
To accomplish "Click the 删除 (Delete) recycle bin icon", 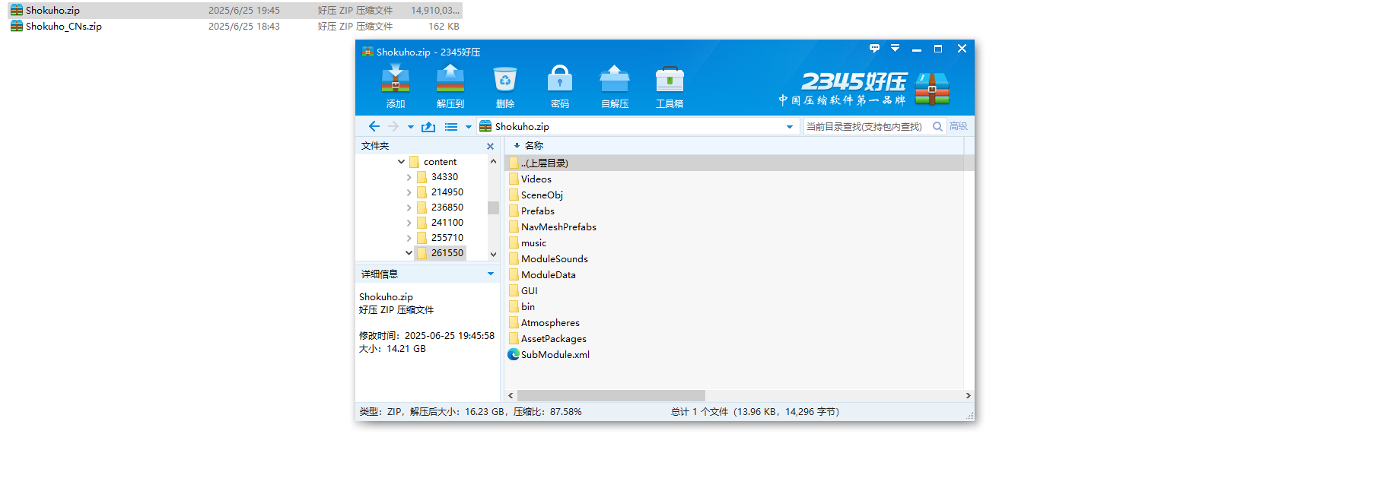I will point(505,79).
